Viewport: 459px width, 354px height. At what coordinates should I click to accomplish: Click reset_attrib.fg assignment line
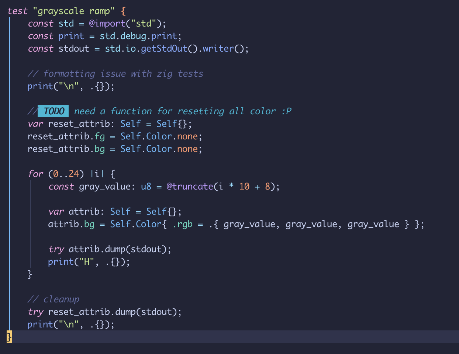tap(115, 136)
